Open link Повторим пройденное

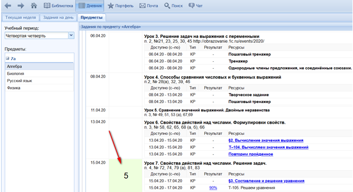tap(251, 154)
